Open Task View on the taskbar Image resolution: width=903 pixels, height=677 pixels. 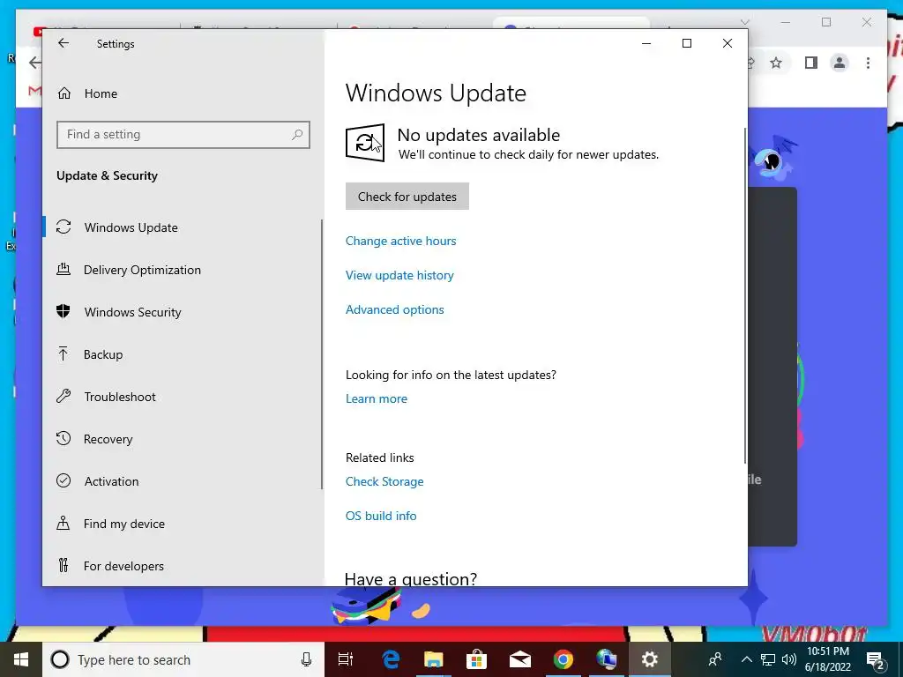[346, 659]
